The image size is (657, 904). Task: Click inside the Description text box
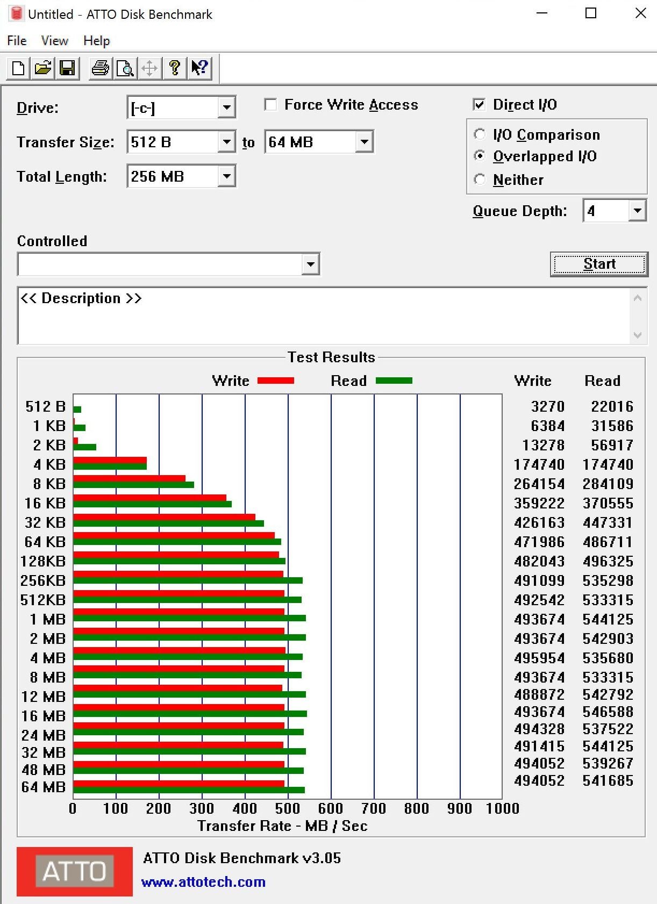coord(324,315)
